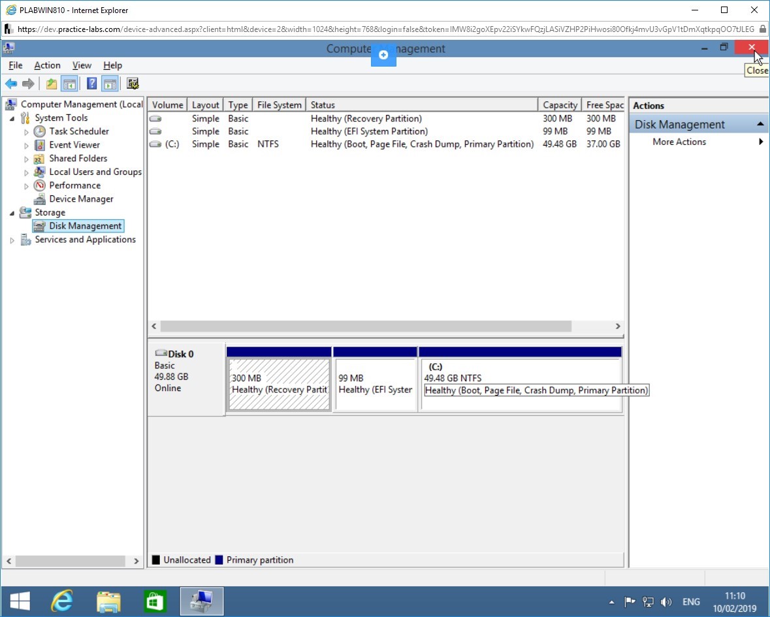The image size is (770, 617).
Task: Click the disk settings toolbar icon
Action: pyautogui.click(x=133, y=84)
